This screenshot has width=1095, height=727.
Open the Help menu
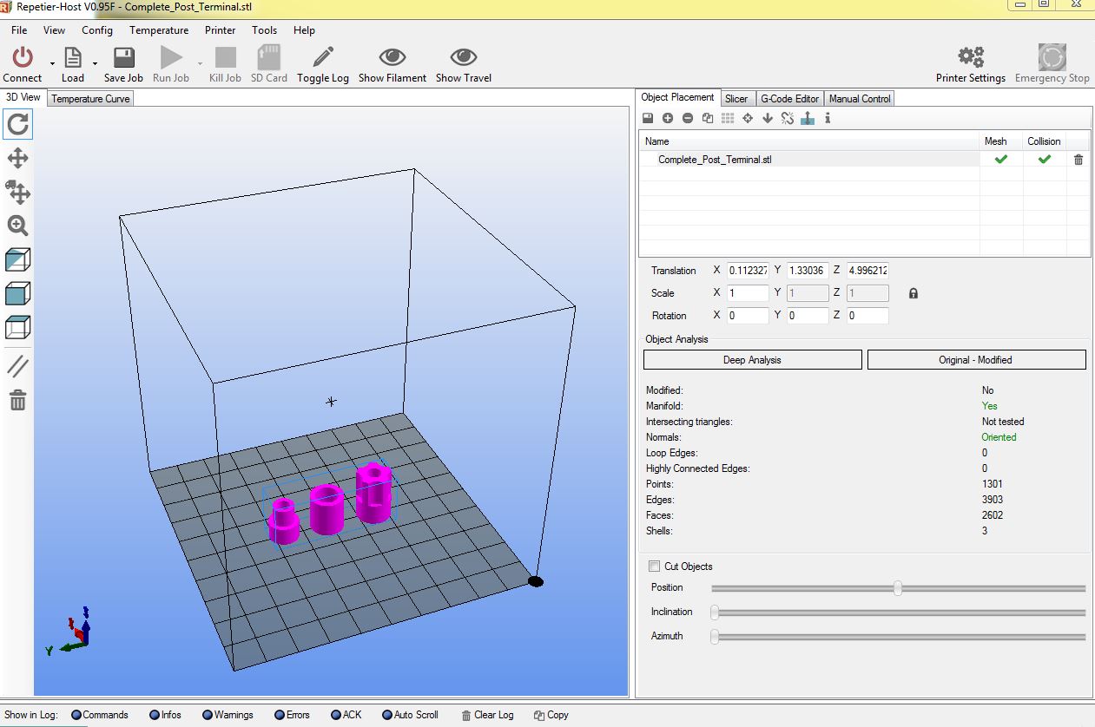(304, 29)
